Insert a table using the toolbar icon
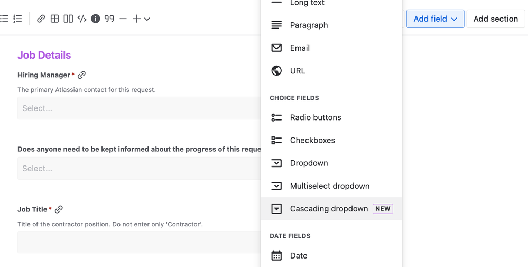Image resolution: width=528 pixels, height=267 pixels. tap(54, 19)
